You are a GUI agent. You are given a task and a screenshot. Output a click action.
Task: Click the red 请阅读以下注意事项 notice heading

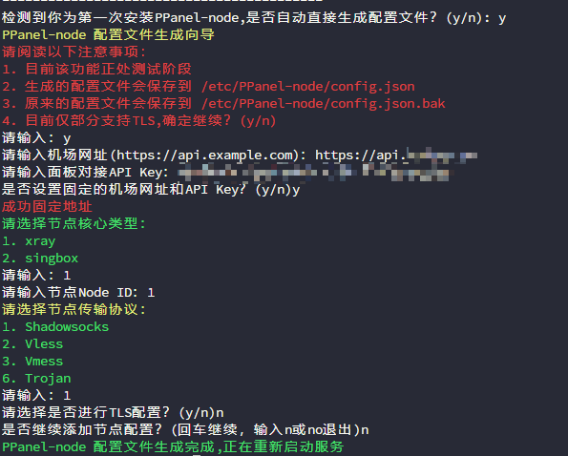(x=74, y=52)
